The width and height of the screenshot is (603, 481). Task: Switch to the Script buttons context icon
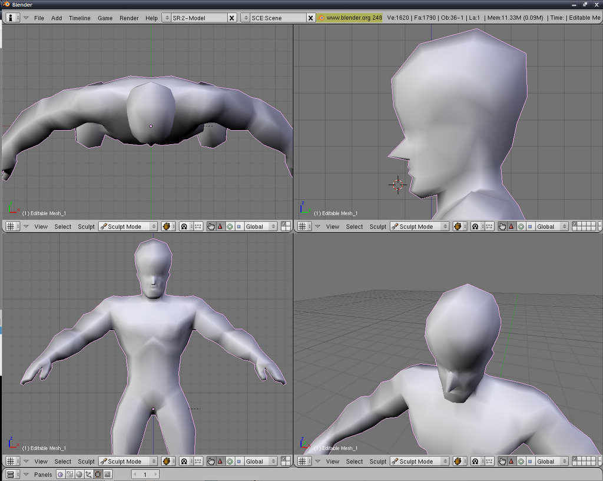[x=69, y=475]
